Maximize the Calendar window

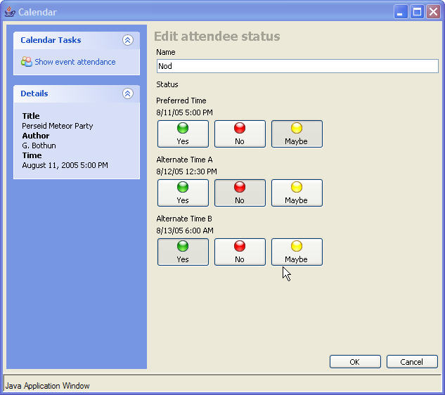[x=417, y=12]
